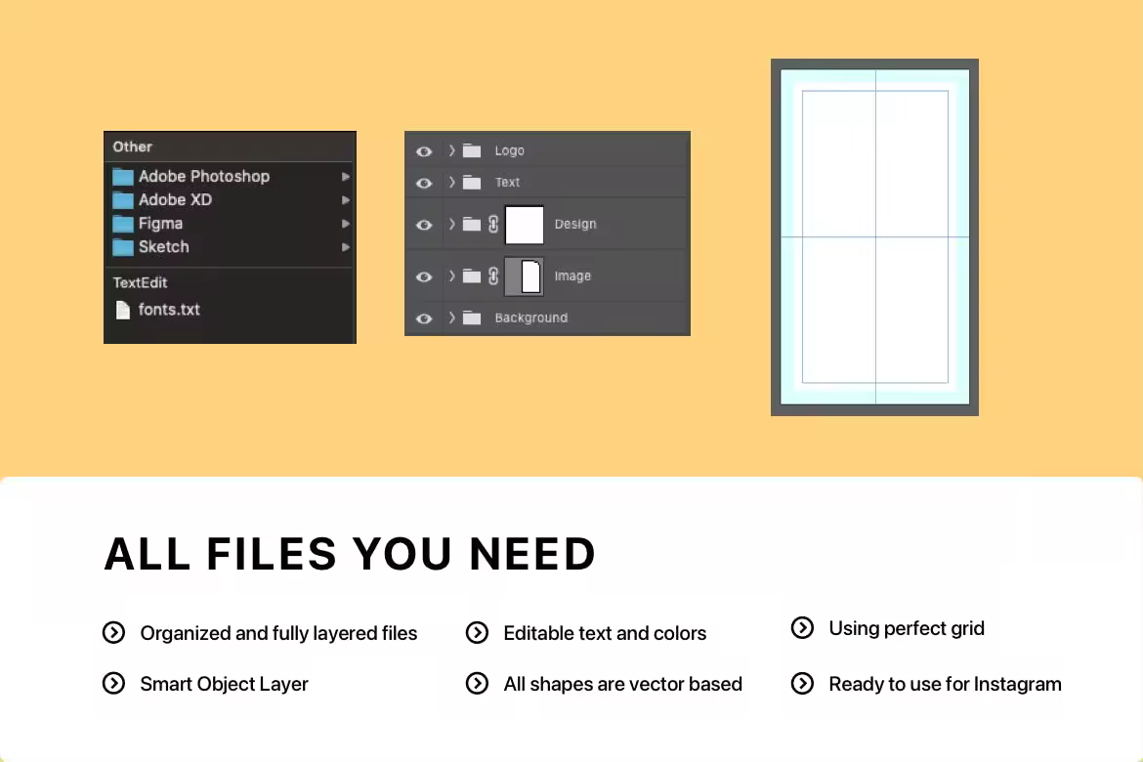Select the Adobe XD menu entry

[231, 200]
